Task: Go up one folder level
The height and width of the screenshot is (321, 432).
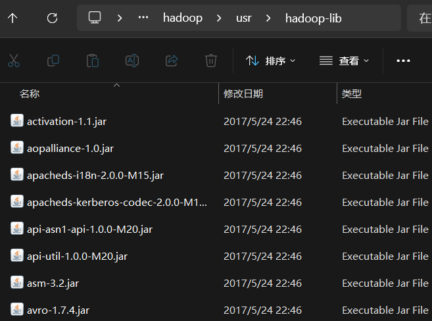Action: tap(12, 18)
